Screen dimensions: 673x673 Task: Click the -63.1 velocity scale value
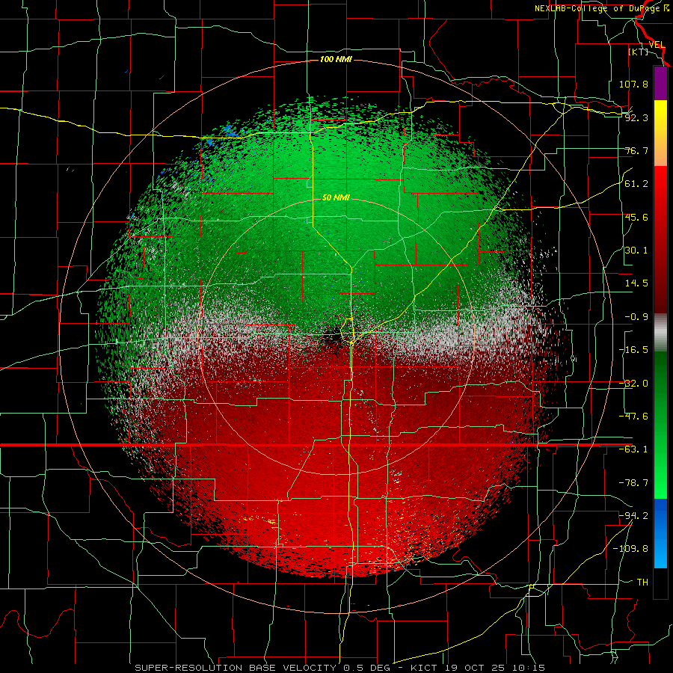tap(633, 449)
